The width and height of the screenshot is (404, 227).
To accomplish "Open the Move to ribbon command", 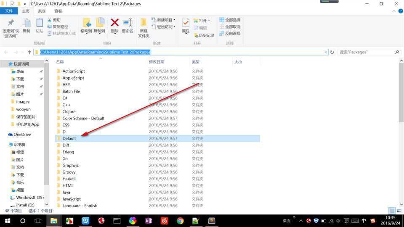I will click(x=86, y=26).
